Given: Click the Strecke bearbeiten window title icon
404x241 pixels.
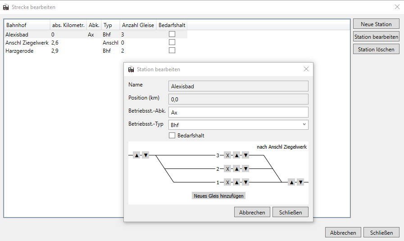Looking at the screenshot, I should pyautogui.click(x=6, y=7).
